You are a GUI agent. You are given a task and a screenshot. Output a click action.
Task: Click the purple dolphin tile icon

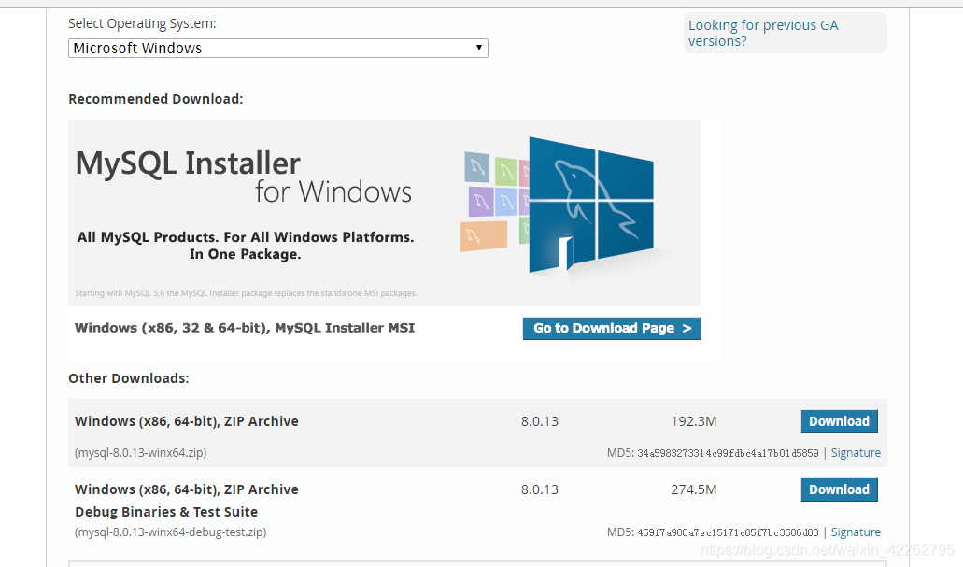coord(481,202)
